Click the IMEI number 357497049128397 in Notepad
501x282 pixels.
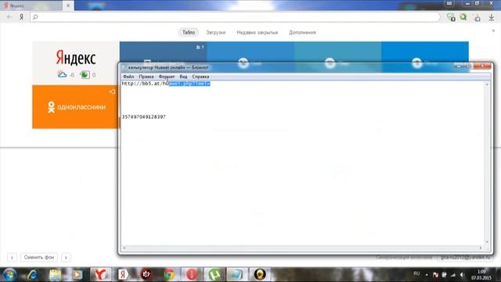coord(144,117)
